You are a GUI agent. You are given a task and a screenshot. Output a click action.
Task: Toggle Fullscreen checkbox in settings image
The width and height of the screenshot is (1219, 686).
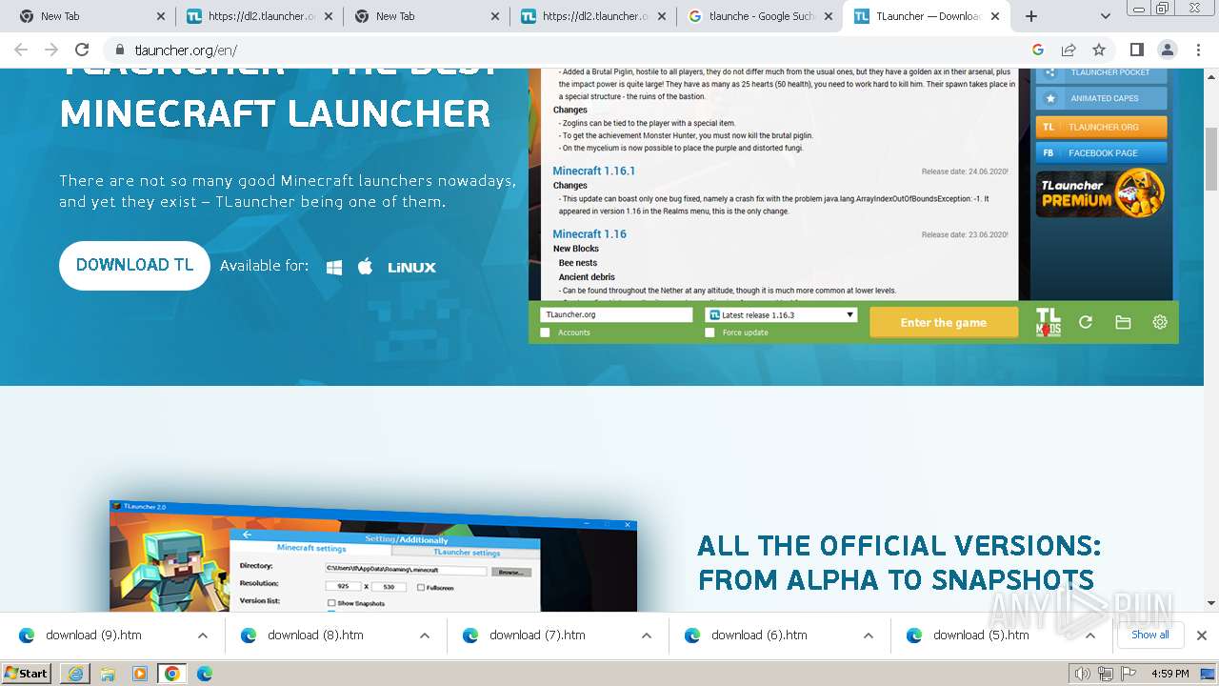[x=421, y=588]
